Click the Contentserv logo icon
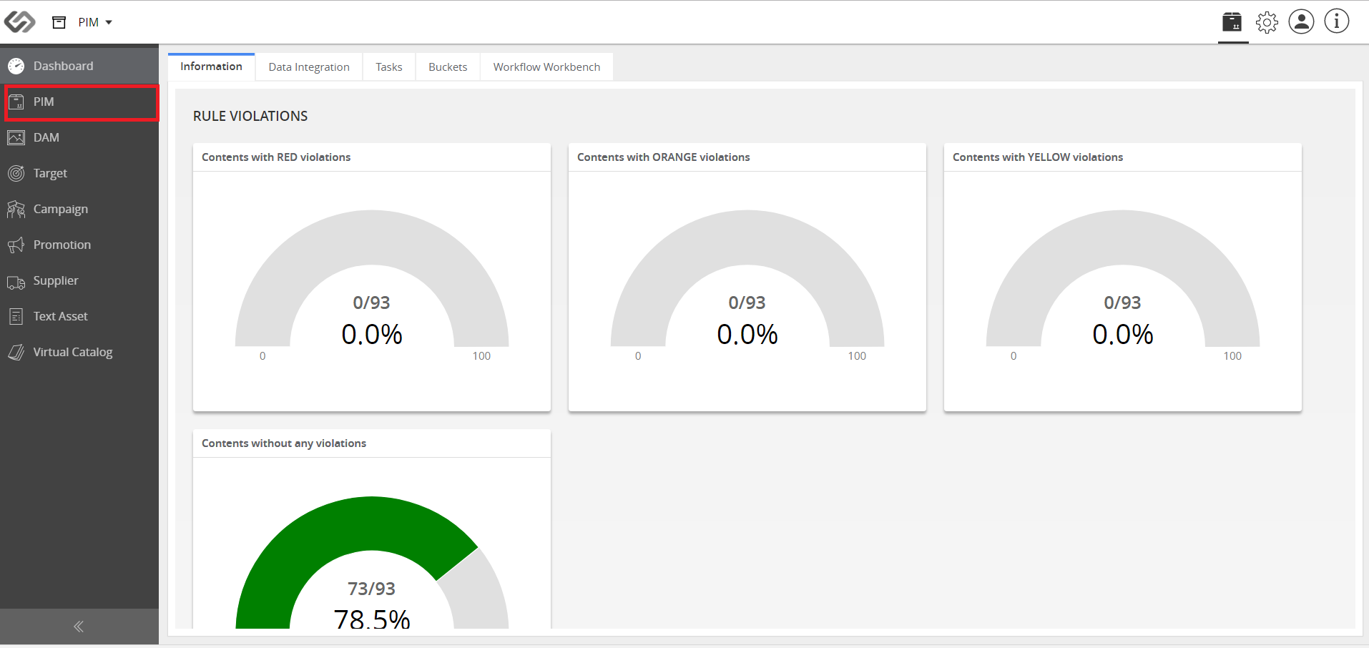1369x648 pixels. 19,22
